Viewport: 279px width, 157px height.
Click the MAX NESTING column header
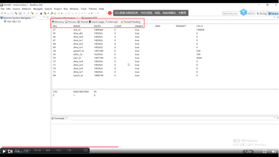click(x=81, y=92)
